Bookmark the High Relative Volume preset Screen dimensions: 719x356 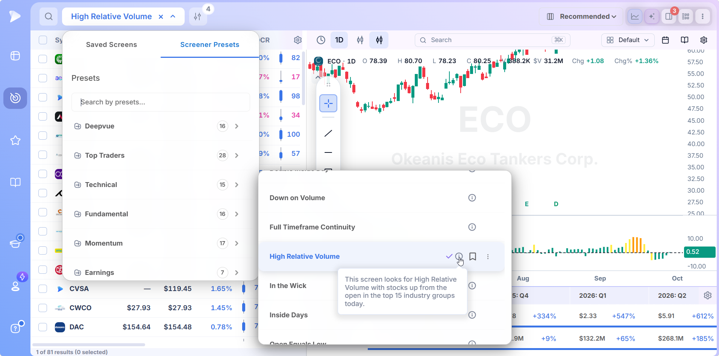(x=473, y=256)
